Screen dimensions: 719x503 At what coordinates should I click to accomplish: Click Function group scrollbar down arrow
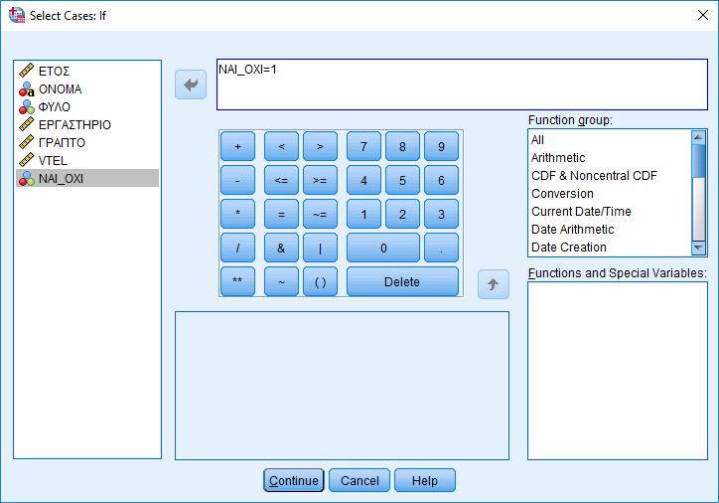coord(698,248)
